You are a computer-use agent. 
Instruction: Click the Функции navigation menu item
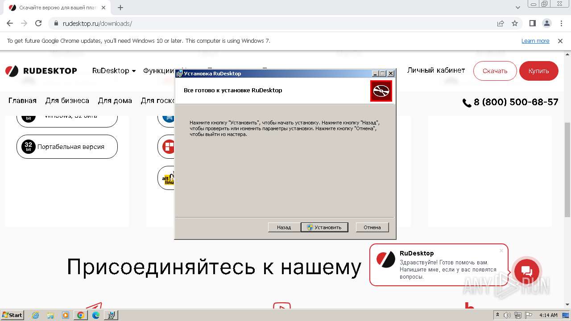pos(158,70)
